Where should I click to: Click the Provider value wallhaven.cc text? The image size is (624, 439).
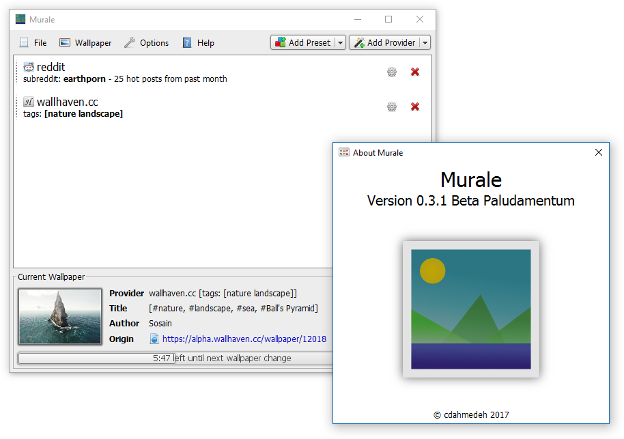point(223,294)
